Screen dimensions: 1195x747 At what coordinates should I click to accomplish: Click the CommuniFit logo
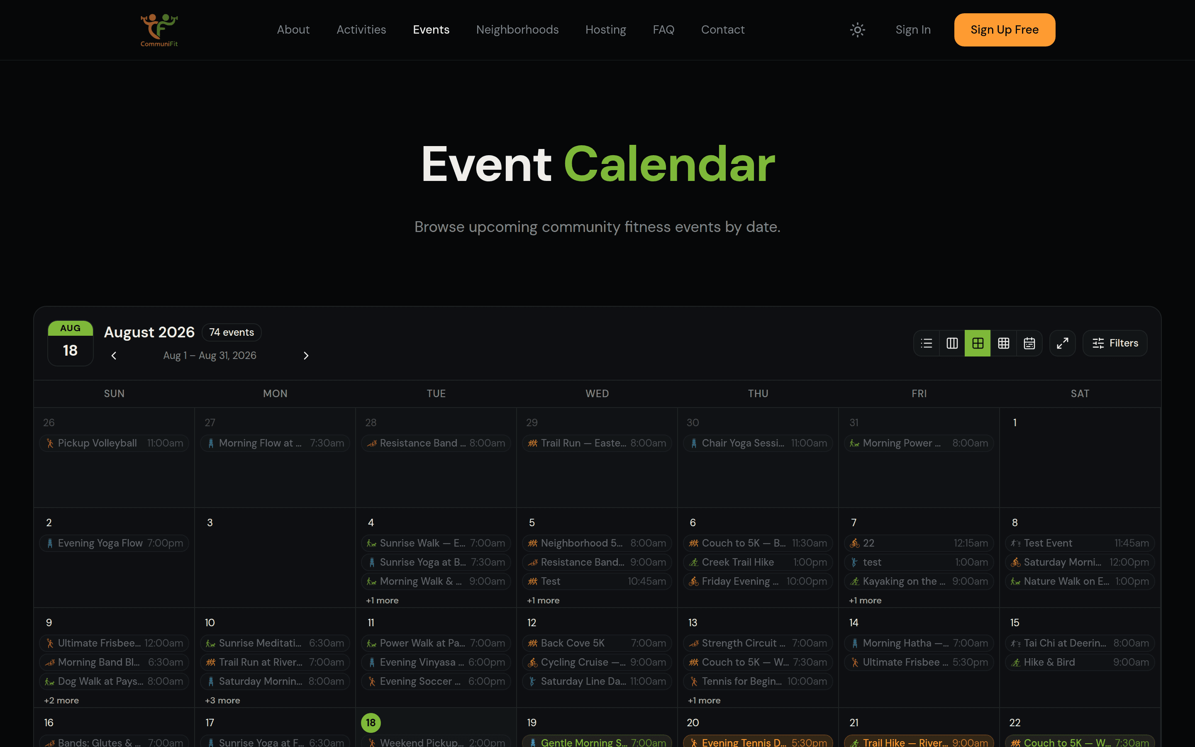(159, 29)
